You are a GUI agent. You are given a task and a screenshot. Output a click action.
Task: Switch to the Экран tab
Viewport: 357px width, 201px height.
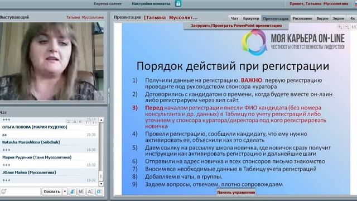[x=338, y=18]
